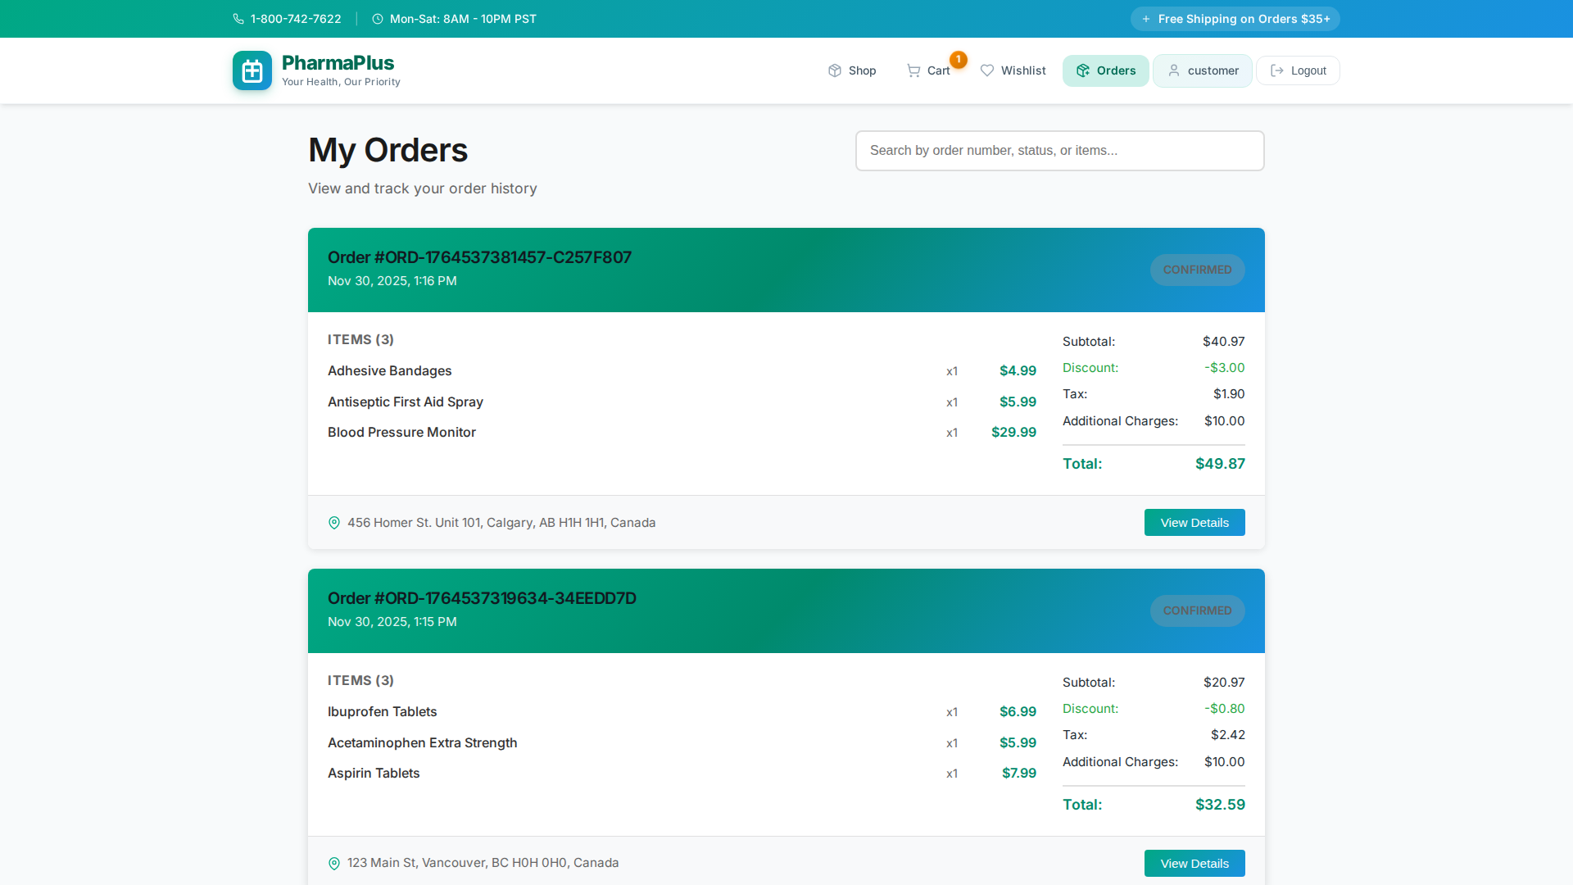Select the Orders navigation icon

[x=1083, y=70]
